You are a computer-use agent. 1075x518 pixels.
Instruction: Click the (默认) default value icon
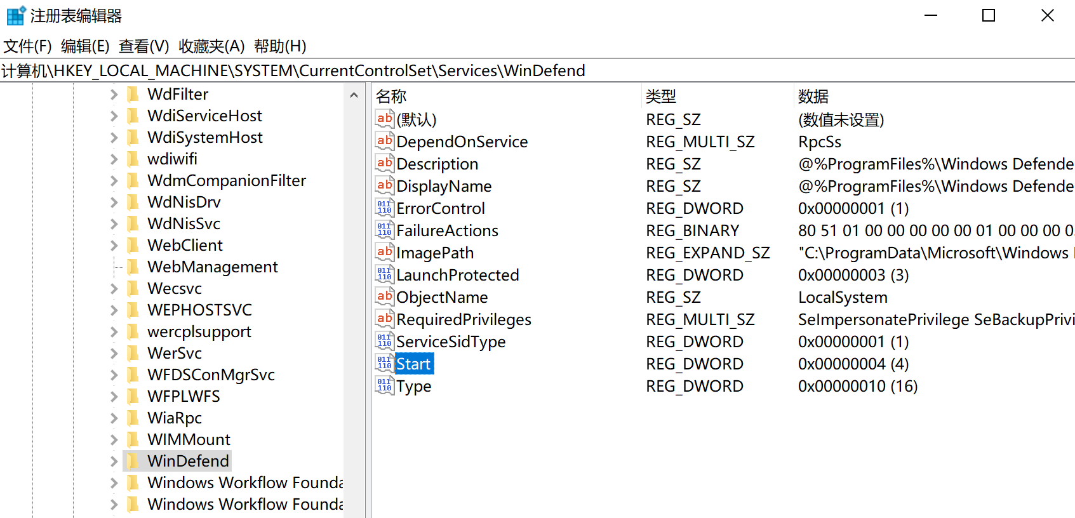pyautogui.click(x=385, y=119)
